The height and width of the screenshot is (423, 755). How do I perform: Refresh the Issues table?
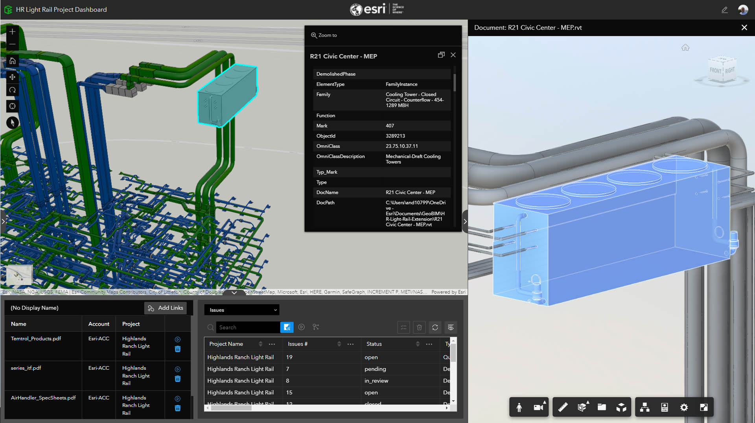435,327
